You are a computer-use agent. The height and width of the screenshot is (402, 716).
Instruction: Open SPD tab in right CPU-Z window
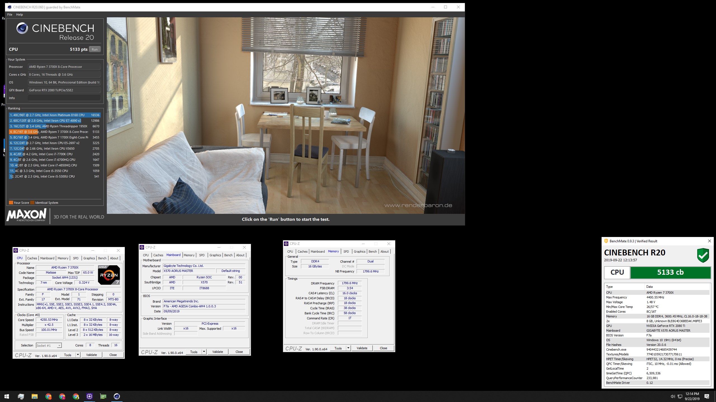tap(346, 252)
